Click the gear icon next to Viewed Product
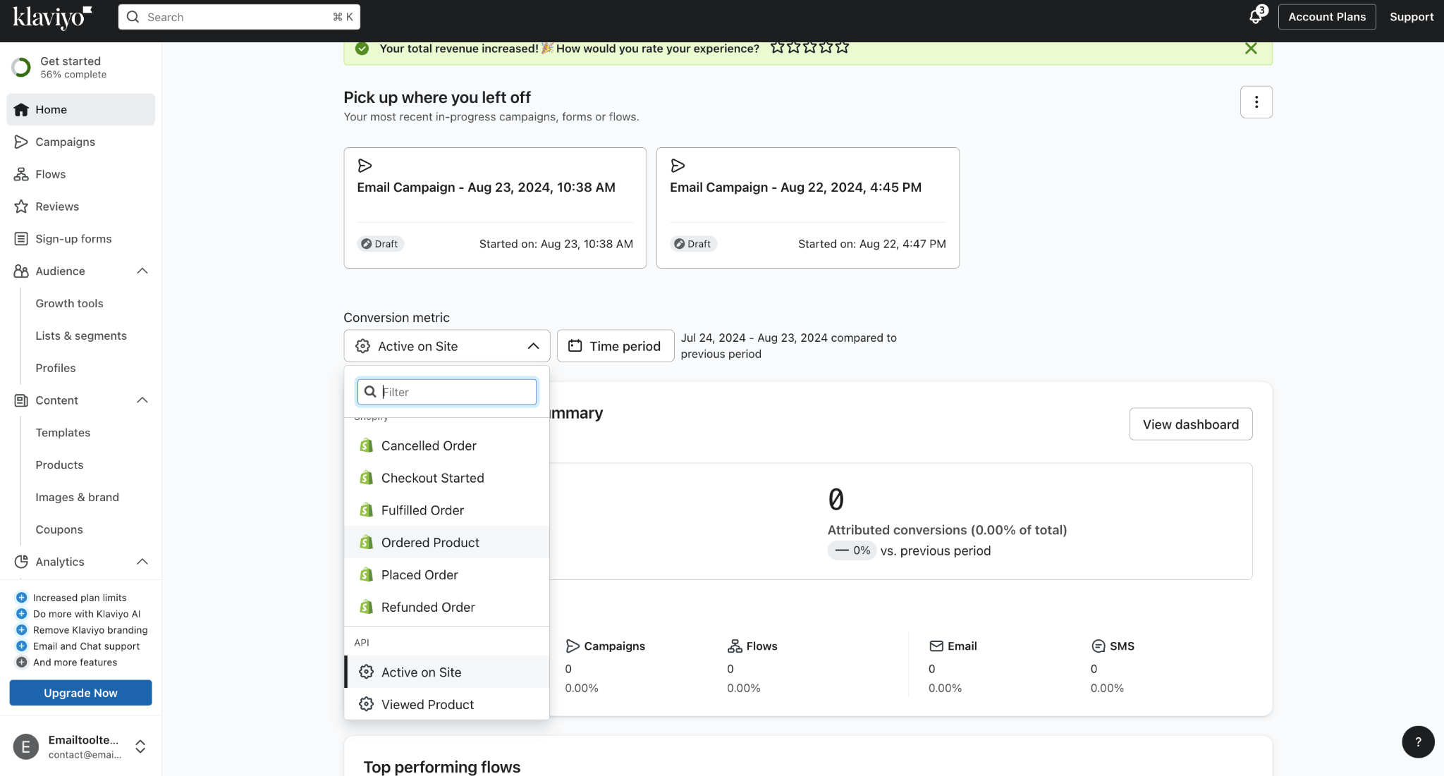 pyautogui.click(x=366, y=704)
